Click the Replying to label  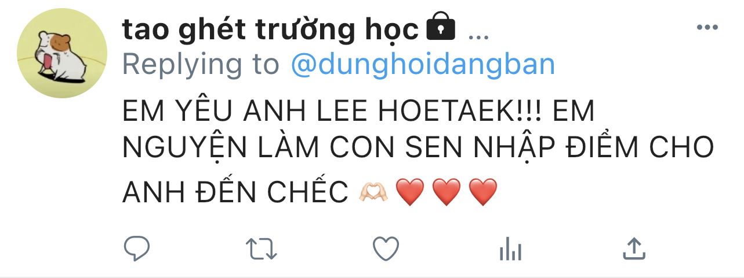[x=201, y=65]
